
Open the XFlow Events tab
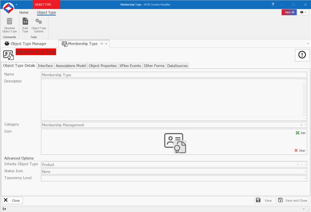pos(130,66)
